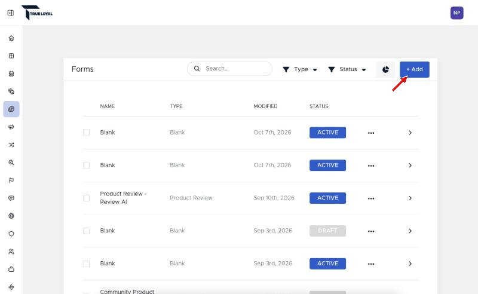Click the TYPE column header
Screen dimensions: 478x294
tap(176, 106)
